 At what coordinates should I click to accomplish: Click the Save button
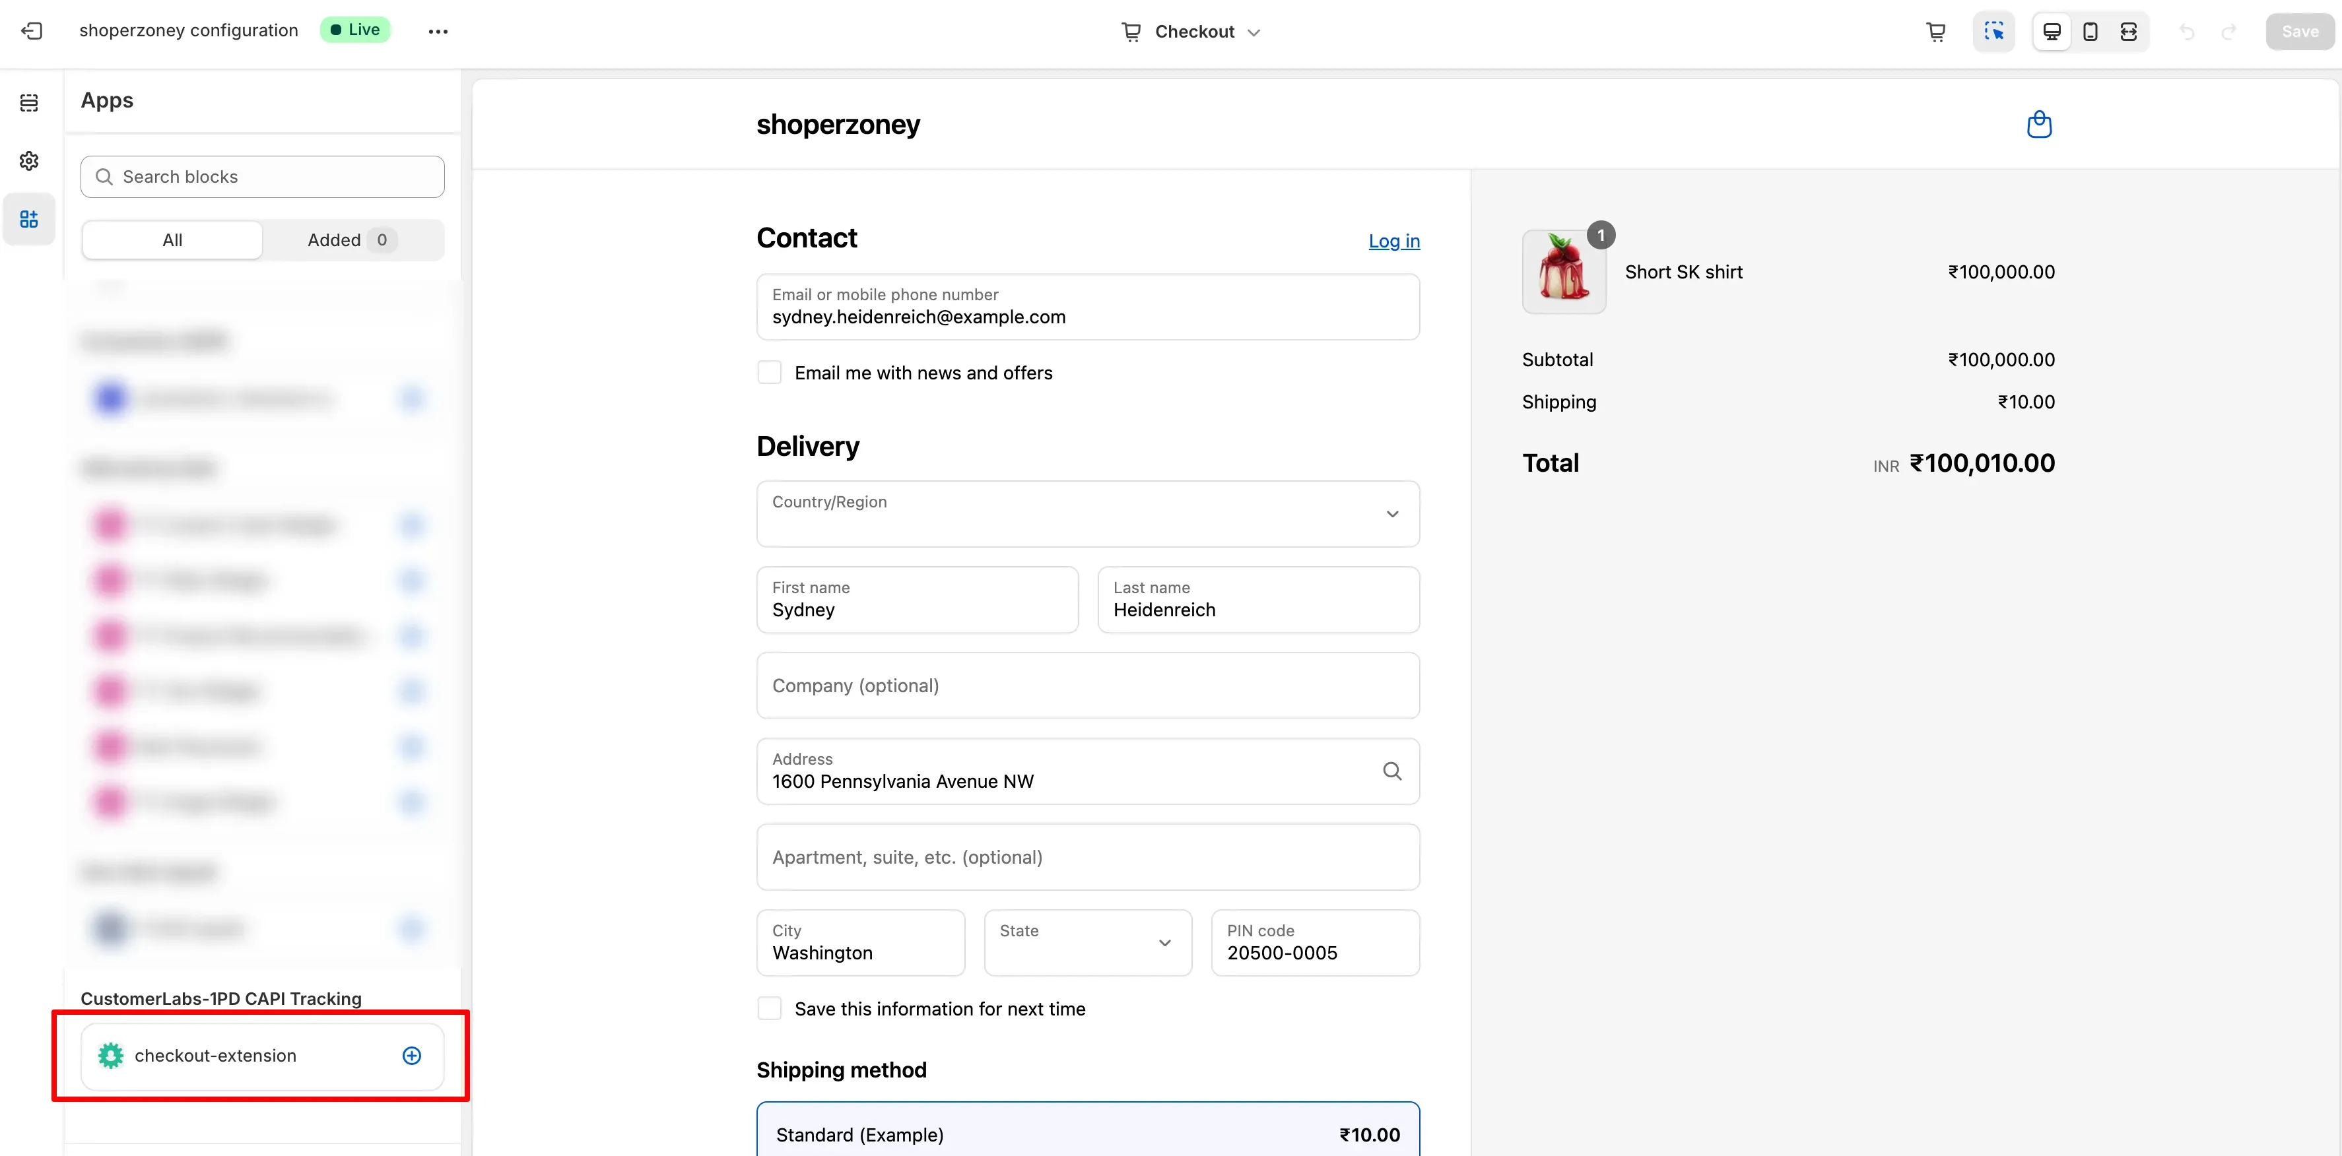pos(2299,32)
